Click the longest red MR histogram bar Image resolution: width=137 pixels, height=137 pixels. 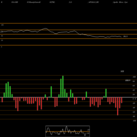[118, 106]
